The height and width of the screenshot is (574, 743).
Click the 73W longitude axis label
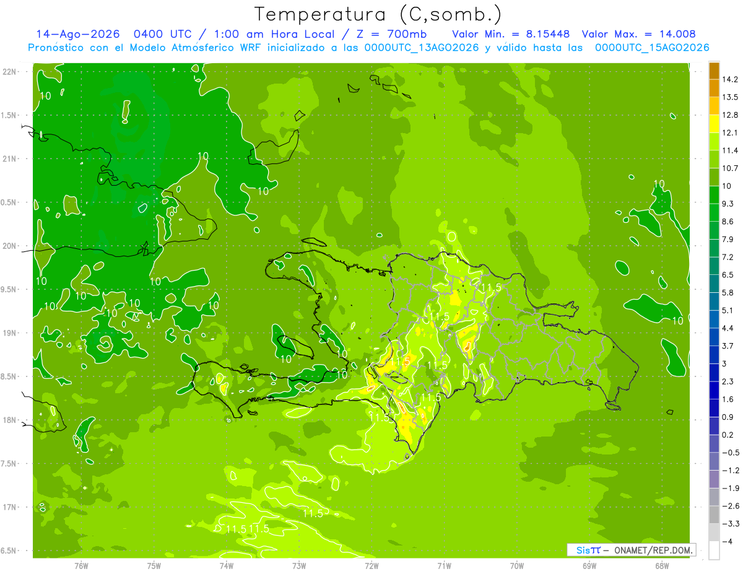pos(299,565)
